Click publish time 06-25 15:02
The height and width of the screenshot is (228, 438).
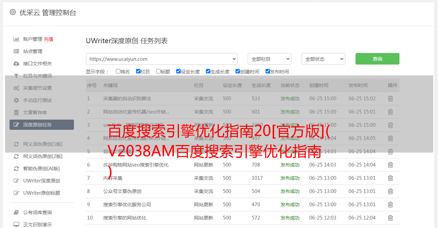[362, 99]
